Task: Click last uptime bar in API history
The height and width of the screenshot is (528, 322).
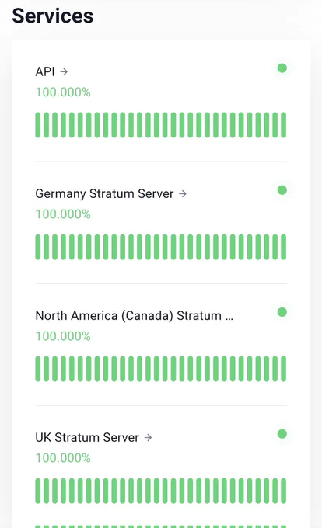Action: coord(284,125)
